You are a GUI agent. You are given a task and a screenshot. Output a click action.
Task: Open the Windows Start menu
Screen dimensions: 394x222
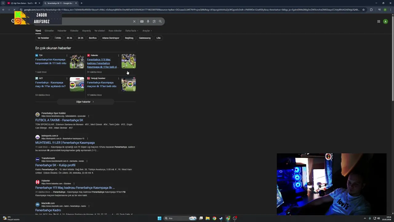tap(159, 218)
